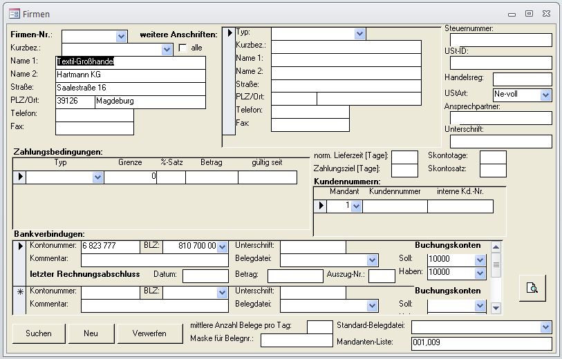Image resolution: width=562 pixels, height=359 pixels.
Task: Click the Handelsreg input field
Action: [522, 79]
